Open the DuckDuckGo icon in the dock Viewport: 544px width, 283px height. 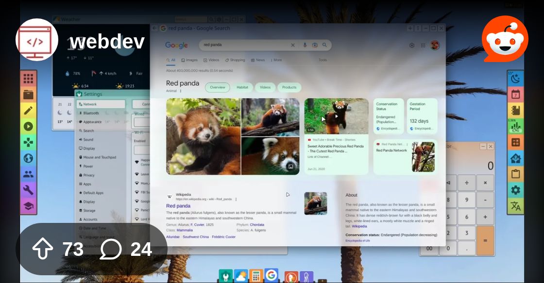(291, 277)
